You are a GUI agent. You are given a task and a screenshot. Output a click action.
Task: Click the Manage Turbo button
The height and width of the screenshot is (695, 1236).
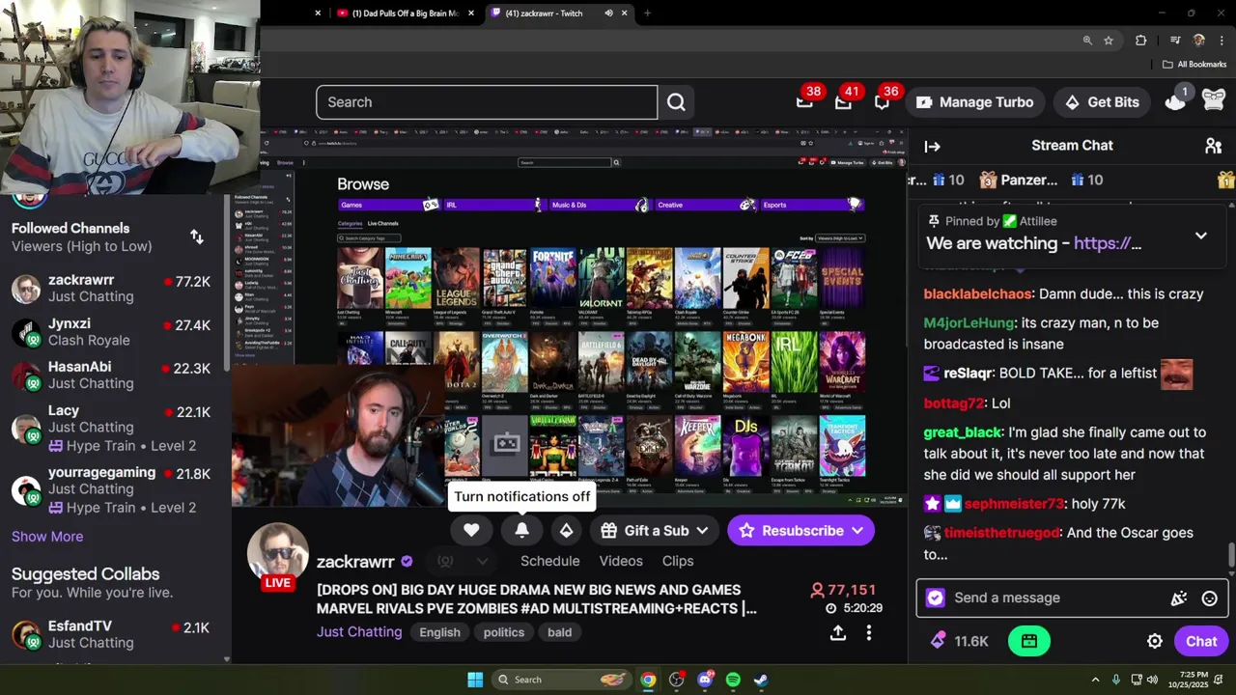(x=975, y=102)
